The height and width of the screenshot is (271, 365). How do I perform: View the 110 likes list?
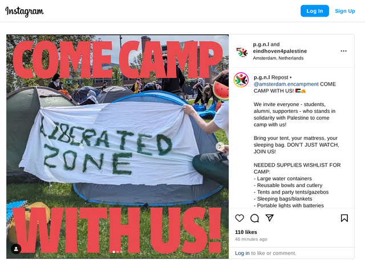click(x=246, y=232)
